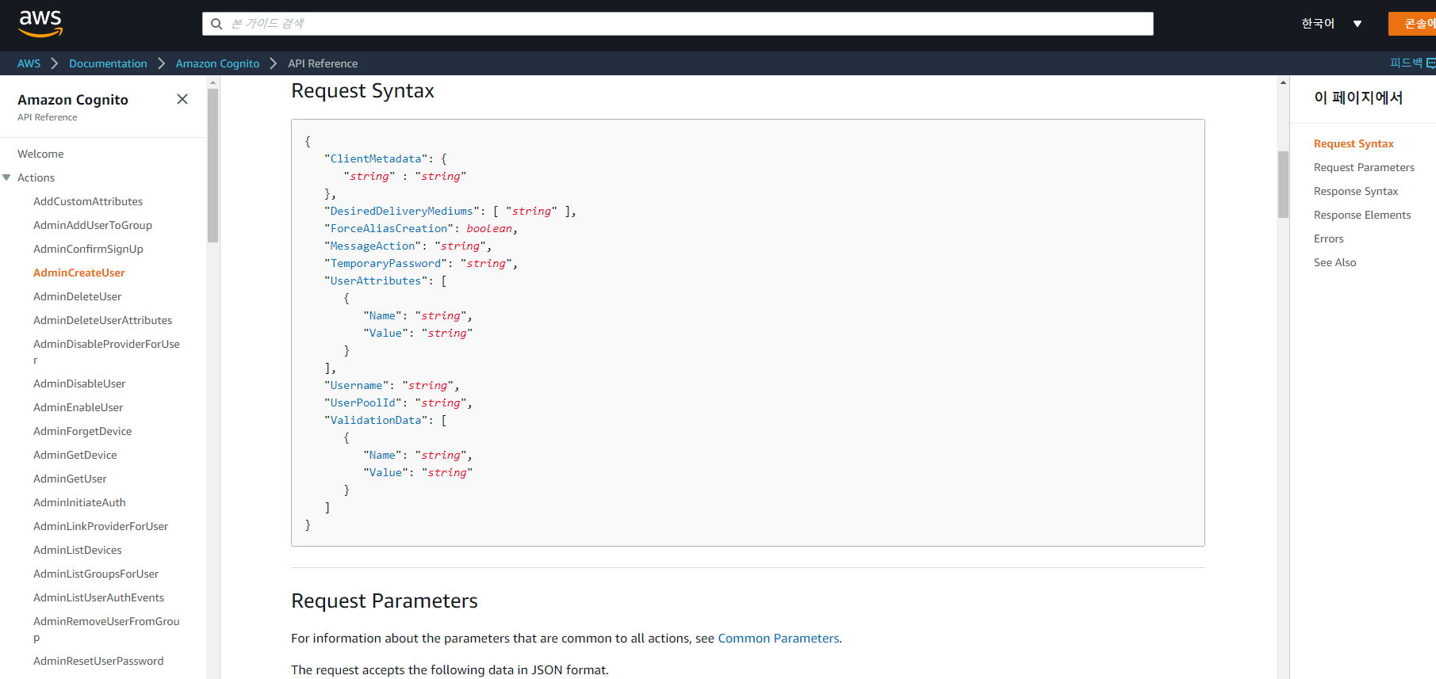Open the Documentation breadcrumb
The image size is (1436, 679).
[108, 63]
